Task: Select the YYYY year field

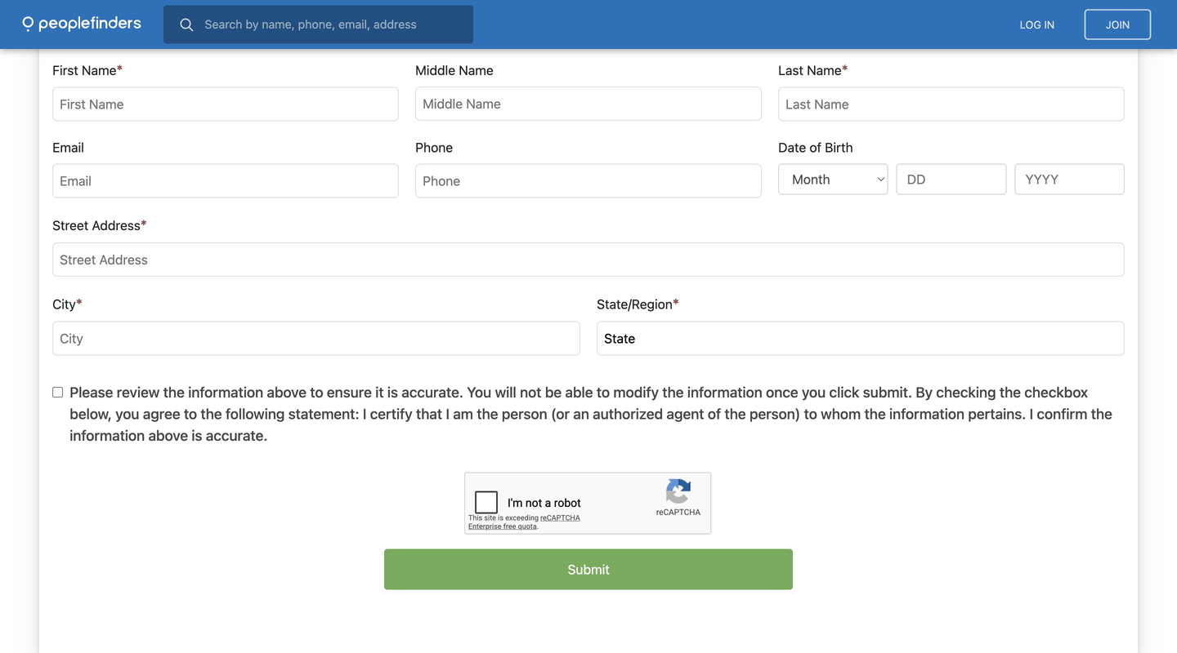Action: coord(1069,180)
